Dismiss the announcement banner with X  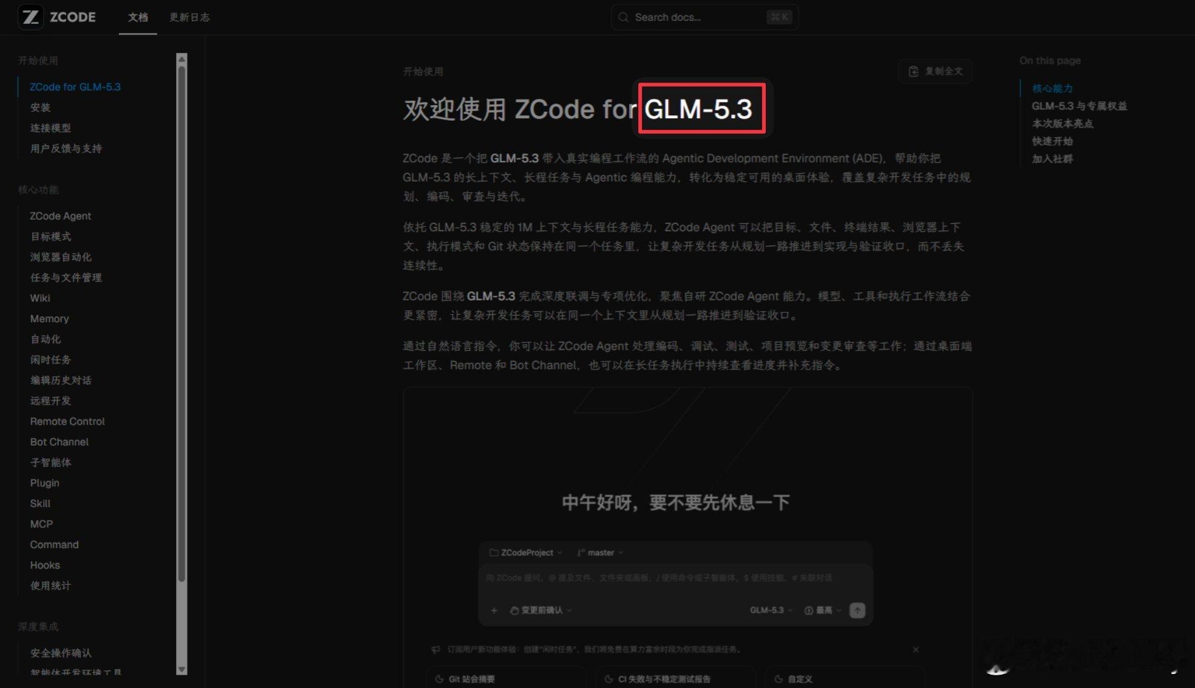[x=916, y=649]
